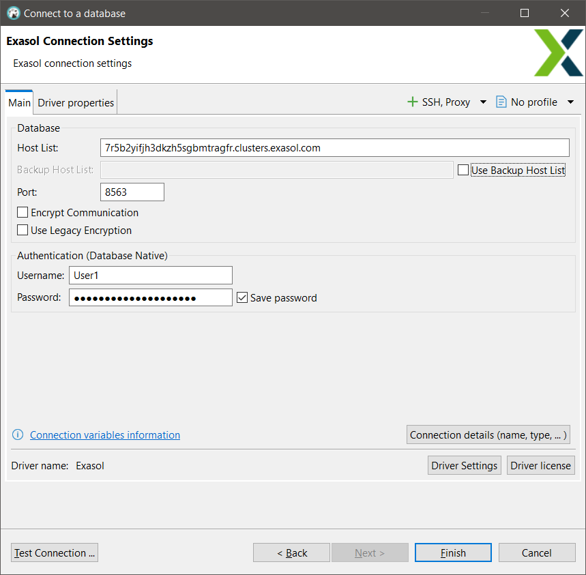Uncheck the Save password checkbox
The width and height of the screenshot is (586, 575).
[242, 297]
